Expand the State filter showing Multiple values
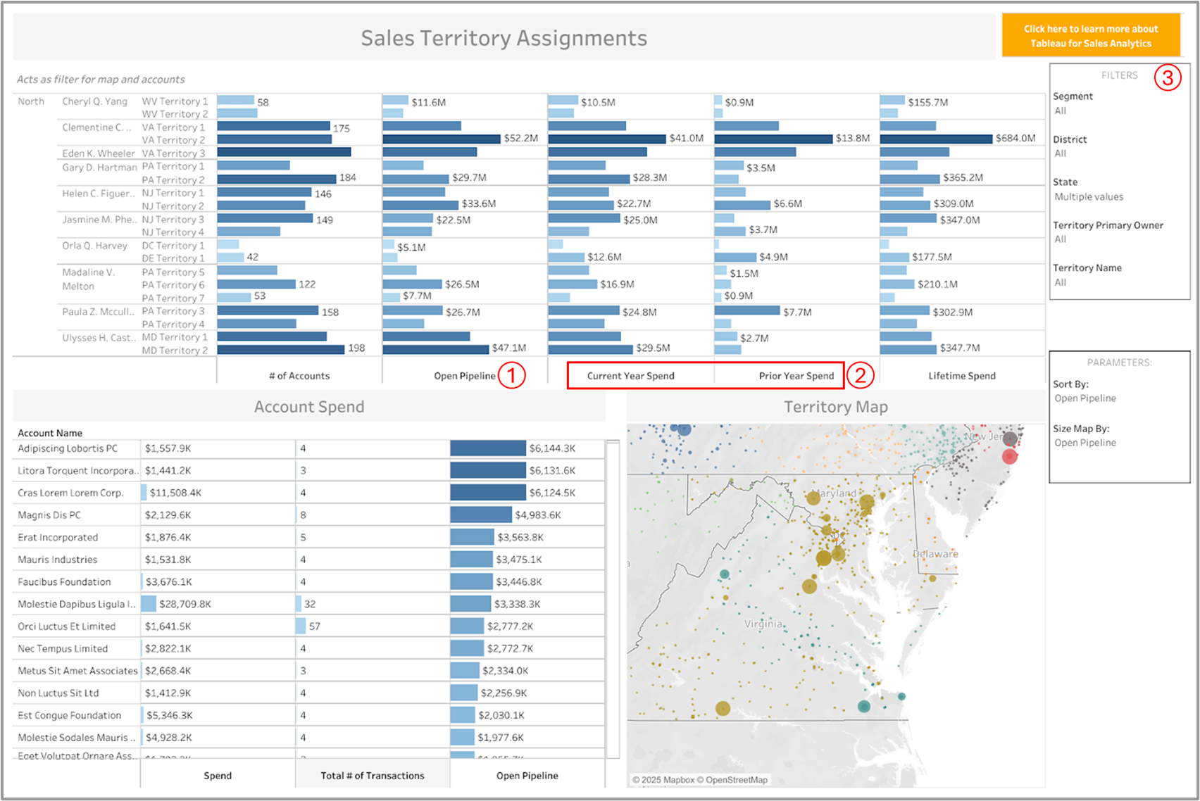 [x=1118, y=197]
